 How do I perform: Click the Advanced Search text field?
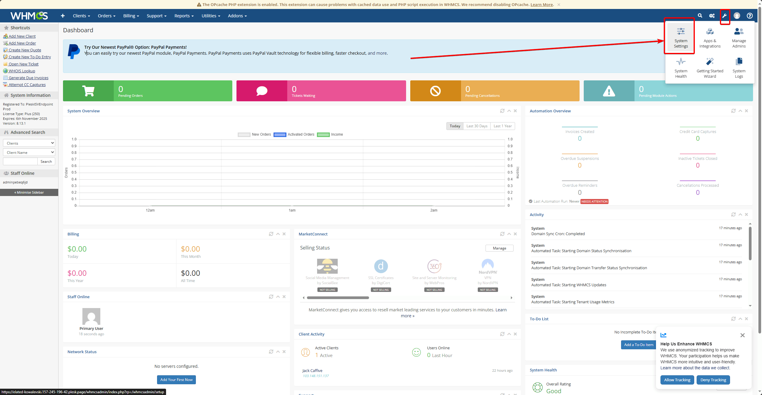click(x=20, y=161)
